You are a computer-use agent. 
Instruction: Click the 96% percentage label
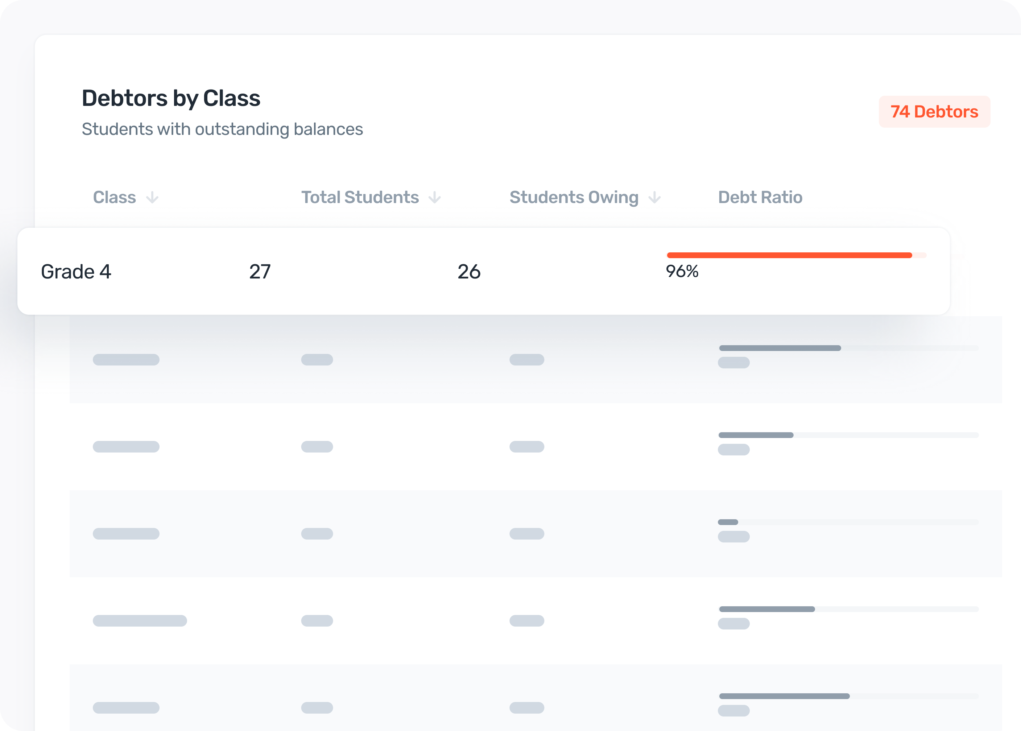682,272
